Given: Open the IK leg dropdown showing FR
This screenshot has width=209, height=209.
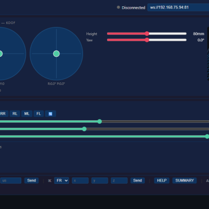Looking at the screenshot, I should [x=62, y=180].
